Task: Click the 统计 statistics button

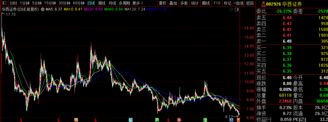Action: [195, 3]
